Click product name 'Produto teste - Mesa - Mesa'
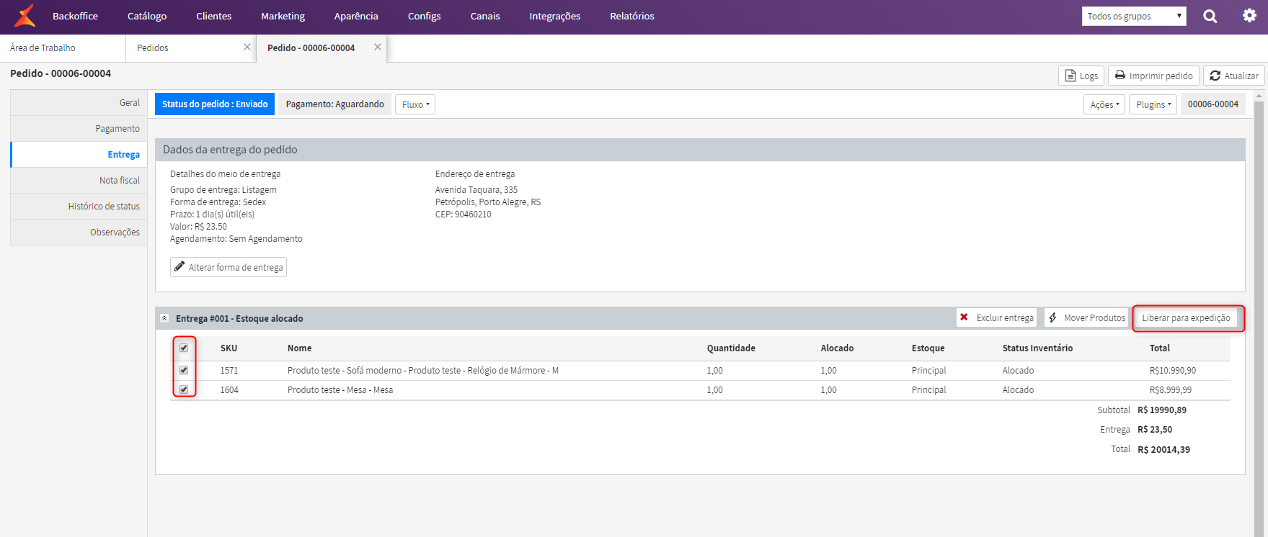Image resolution: width=1268 pixels, height=537 pixels. (x=340, y=390)
